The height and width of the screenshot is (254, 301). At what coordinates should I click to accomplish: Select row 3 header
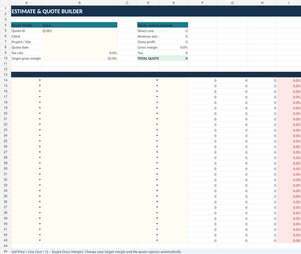click(5, 19)
